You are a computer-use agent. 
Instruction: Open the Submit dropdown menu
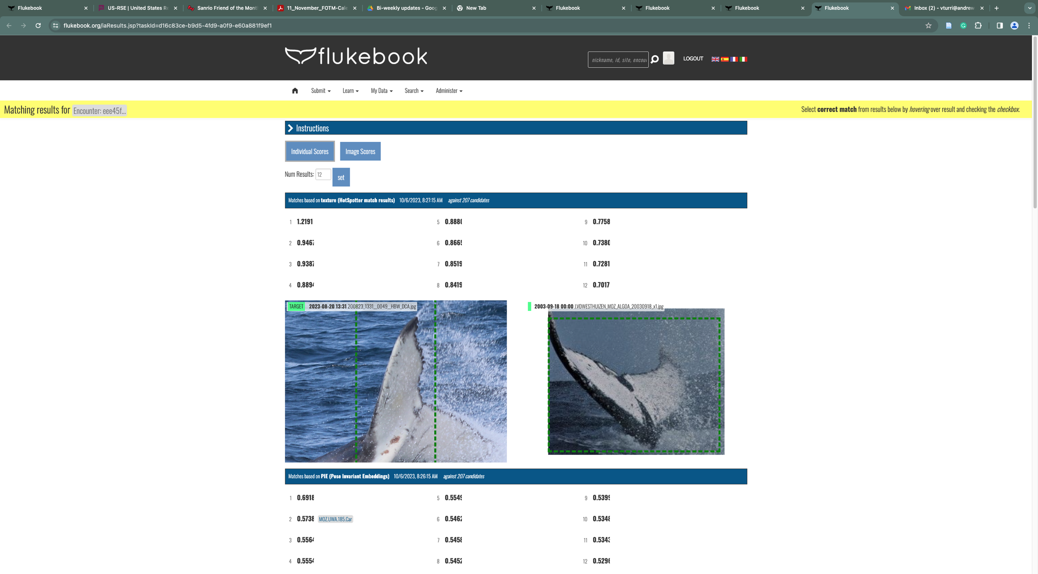[321, 91]
